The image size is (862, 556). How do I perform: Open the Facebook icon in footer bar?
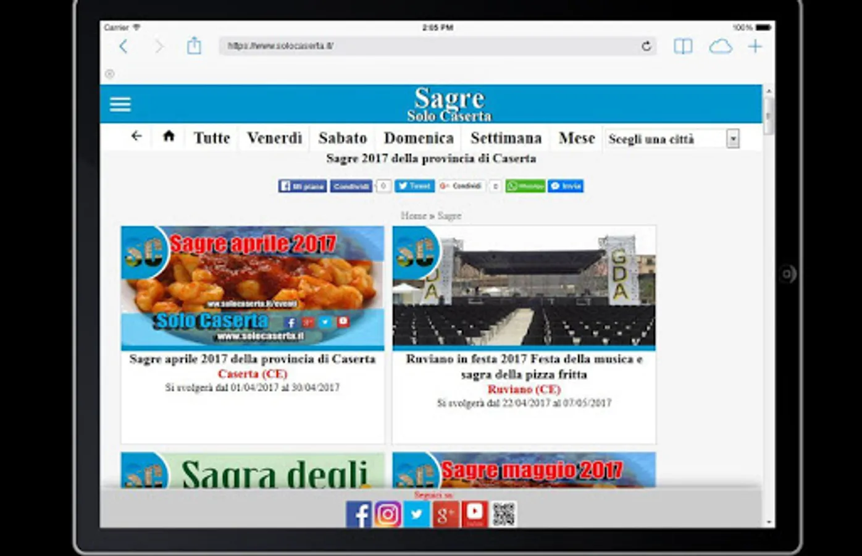(x=359, y=514)
